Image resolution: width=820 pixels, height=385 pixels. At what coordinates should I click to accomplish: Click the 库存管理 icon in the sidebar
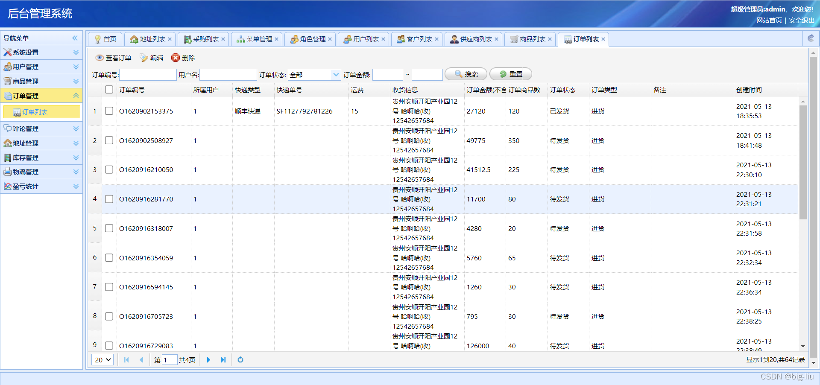pyautogui.click(x=8, y=157)
